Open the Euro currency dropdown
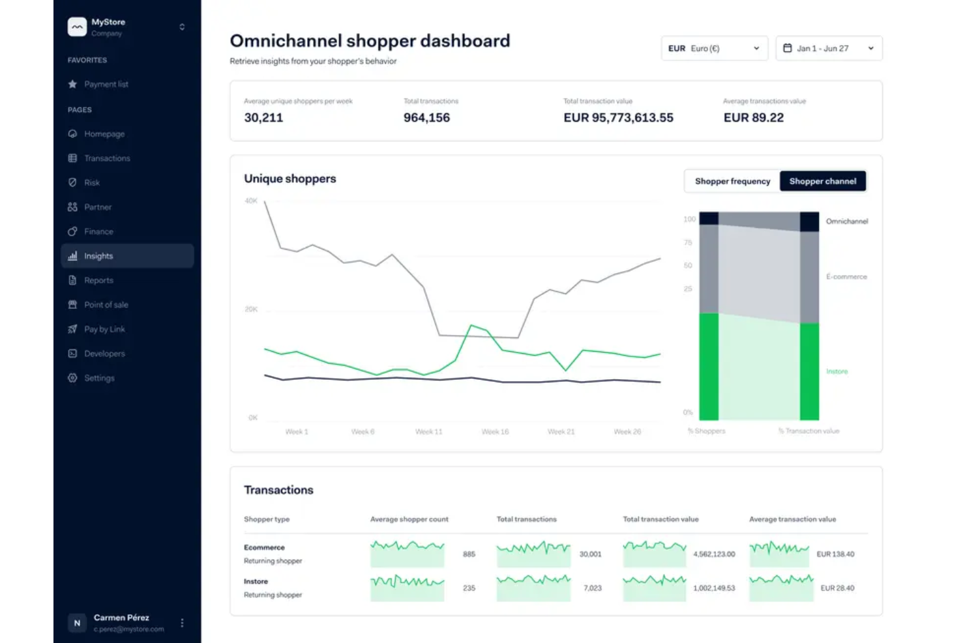The height and width of the screenshot is (643, 965). [x=714, y=48]
